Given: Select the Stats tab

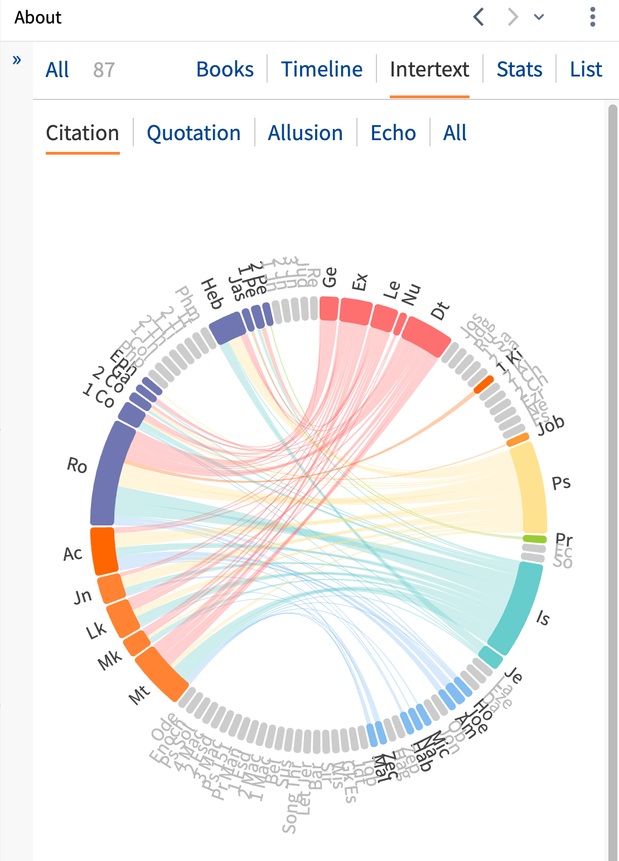Looking at the screenshot, I should pos(519,69).
